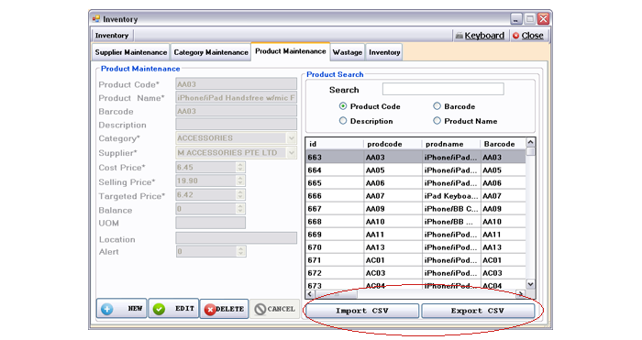Select the row with id 668
The image size is (642, 340).
(416, 222)
